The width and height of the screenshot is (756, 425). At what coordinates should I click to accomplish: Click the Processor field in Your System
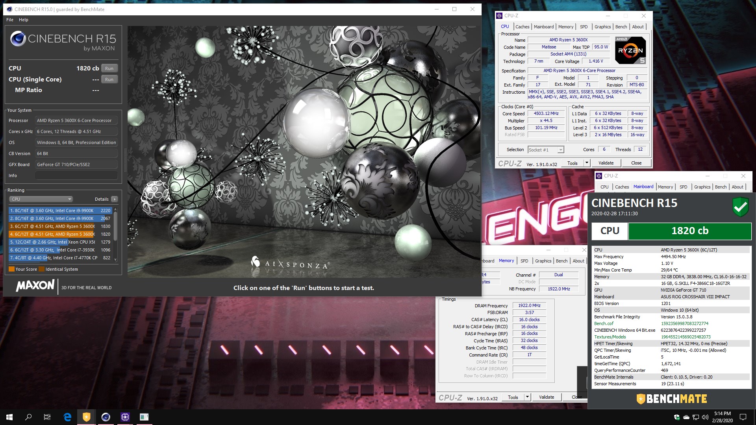(76, 120)
